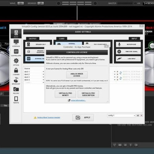Image resolution: width=154 pixels, height=154 pixels.
Task: Toggle the BROWSER view button in top bar
Action: 40,3
